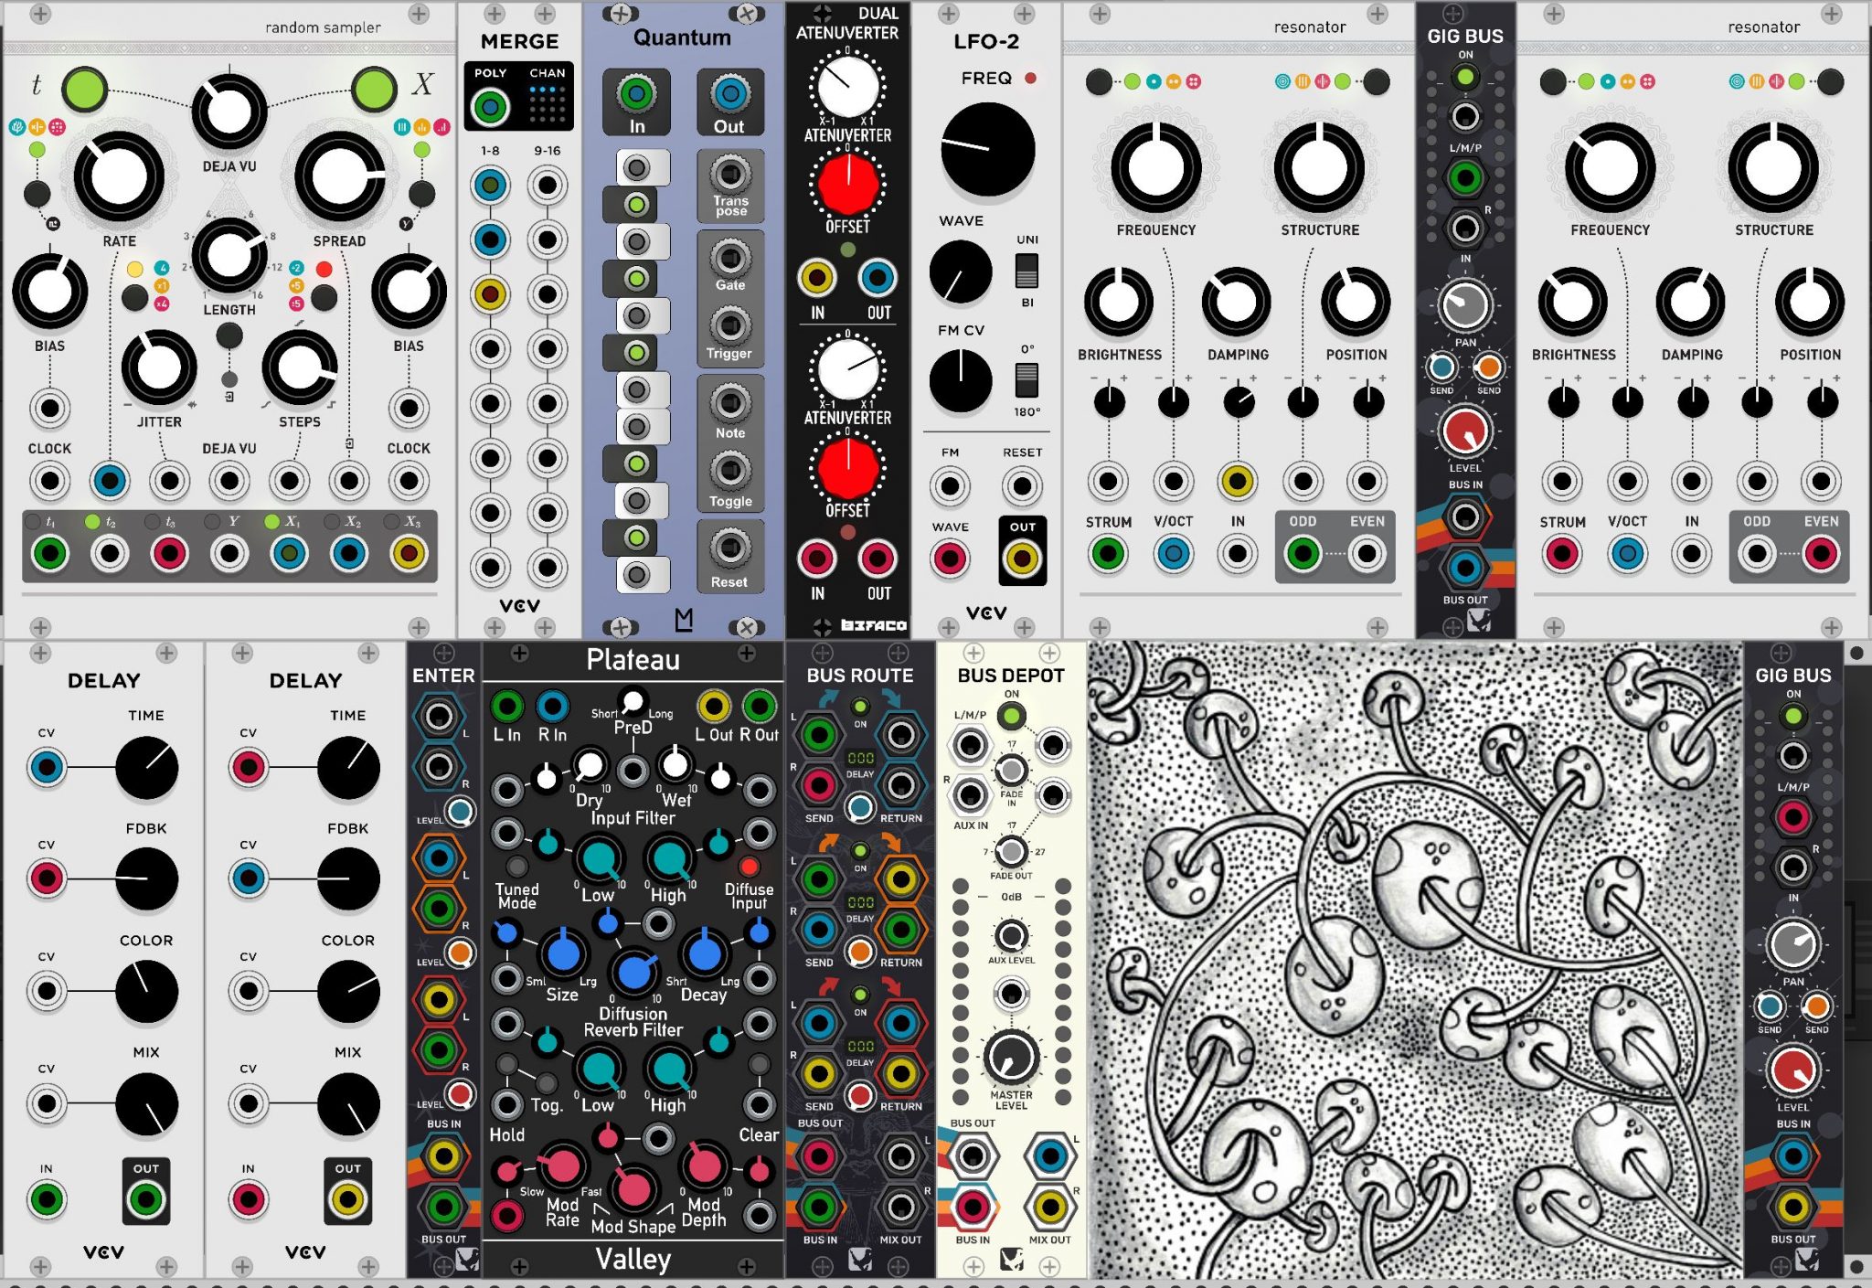Toggle LFO-2 UNI/BI switch
Screen dimensions: 1872x1288
click(1026, 271)
